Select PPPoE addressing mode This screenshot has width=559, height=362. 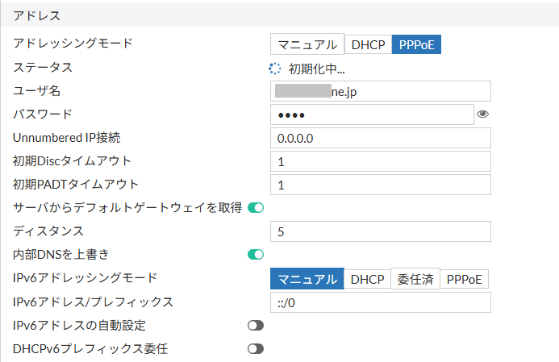point(416,45)
